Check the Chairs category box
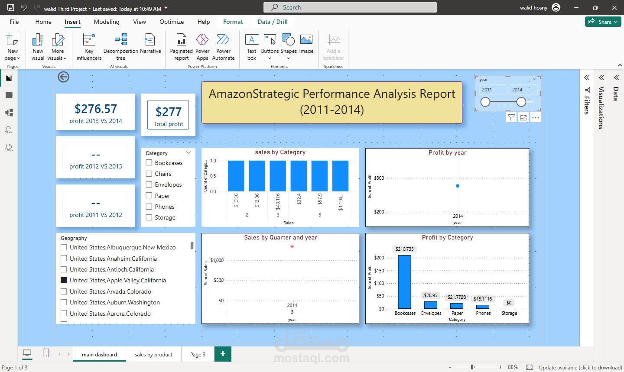 [149, 174]
